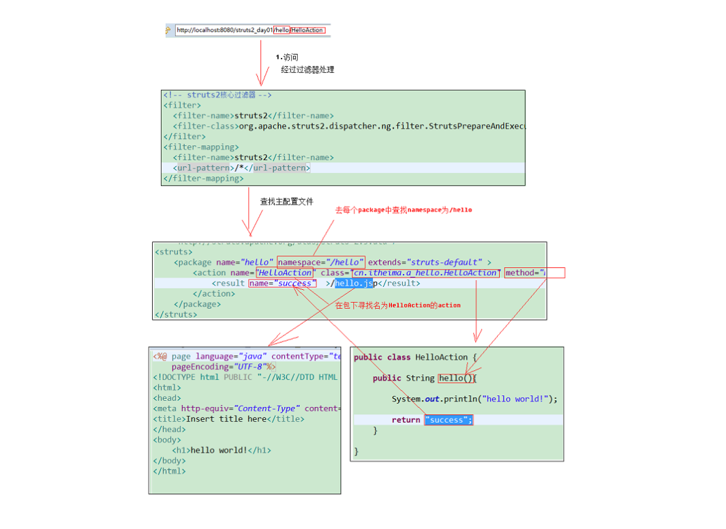Select "public class HelloAction {" line
Image resolution: width=726 pixels, height=529 pixels.
[x=415, y=357]
